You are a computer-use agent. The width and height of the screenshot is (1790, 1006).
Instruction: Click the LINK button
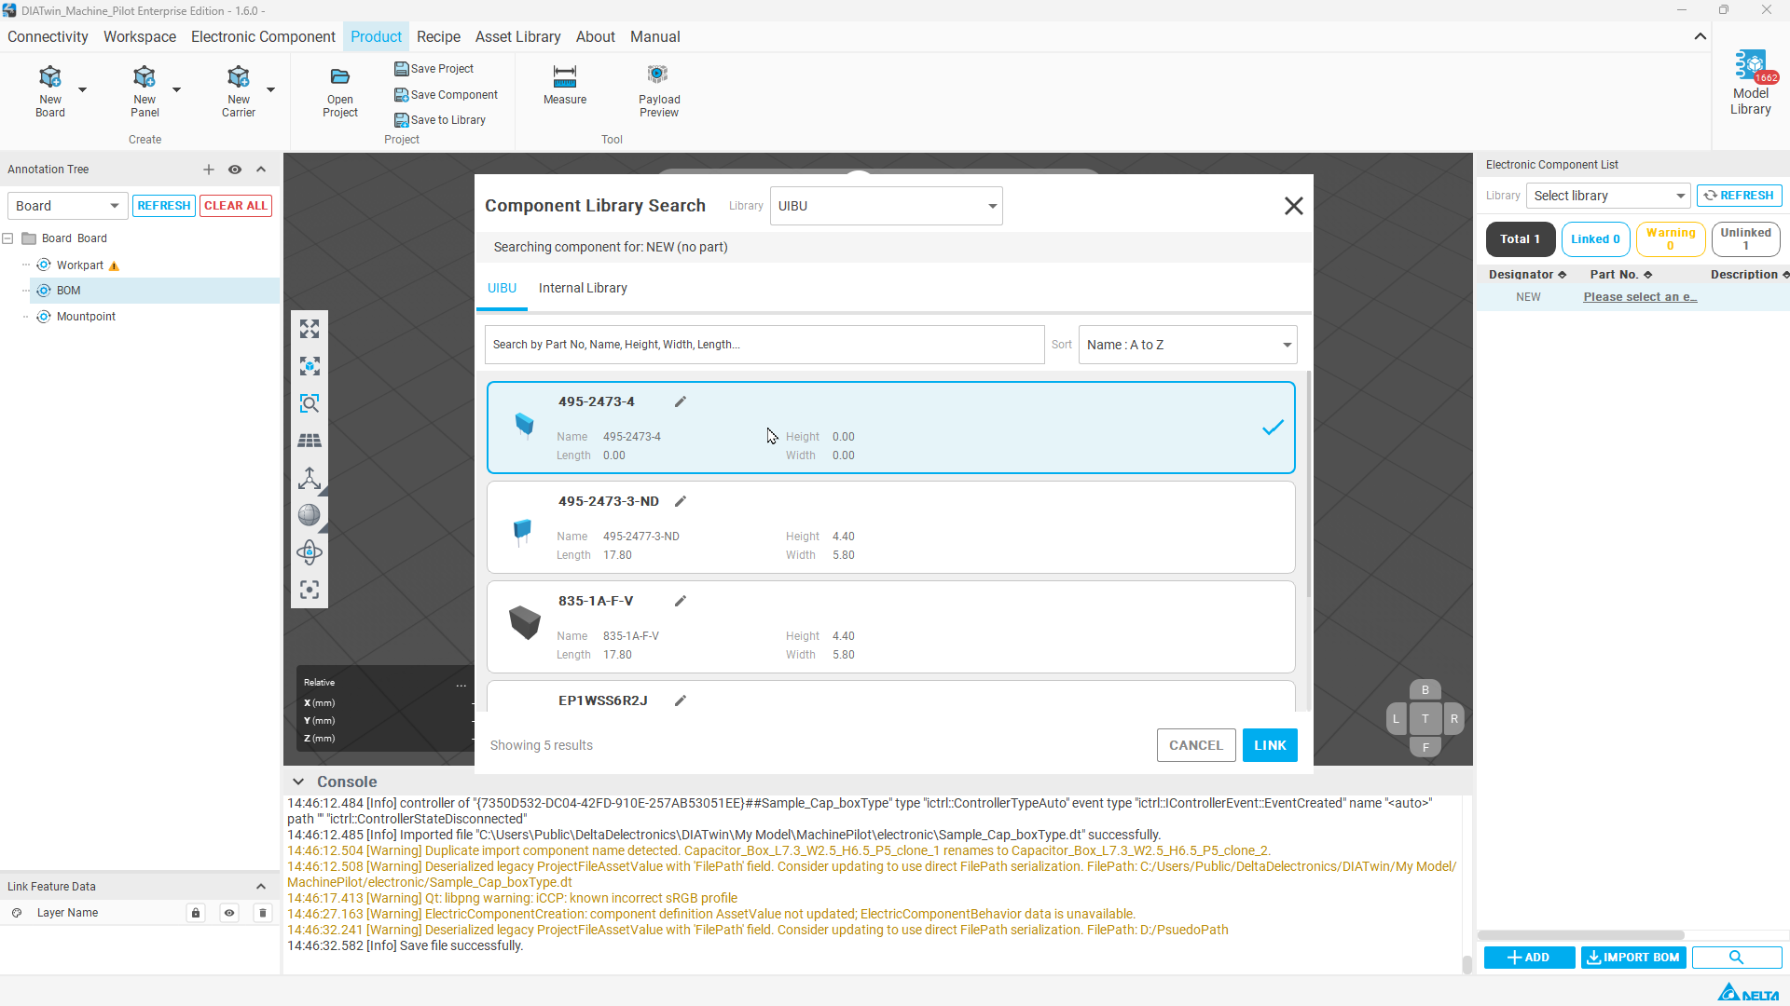tap(1270, 745)
